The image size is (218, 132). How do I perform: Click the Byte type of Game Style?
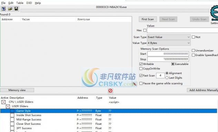click(x=98, y=111)
